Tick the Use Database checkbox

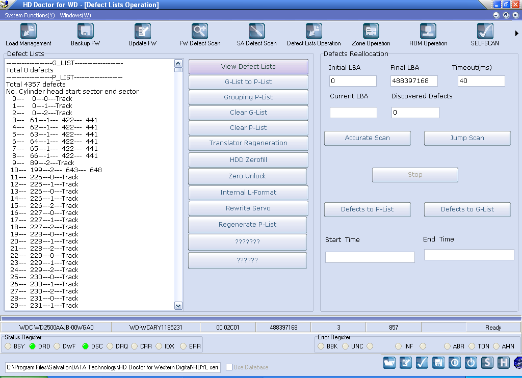pyautogui.click(x=229, y=367)
